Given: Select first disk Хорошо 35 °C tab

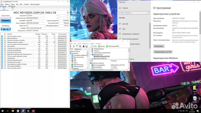Looking at the screenshot, I should (4, 8).
